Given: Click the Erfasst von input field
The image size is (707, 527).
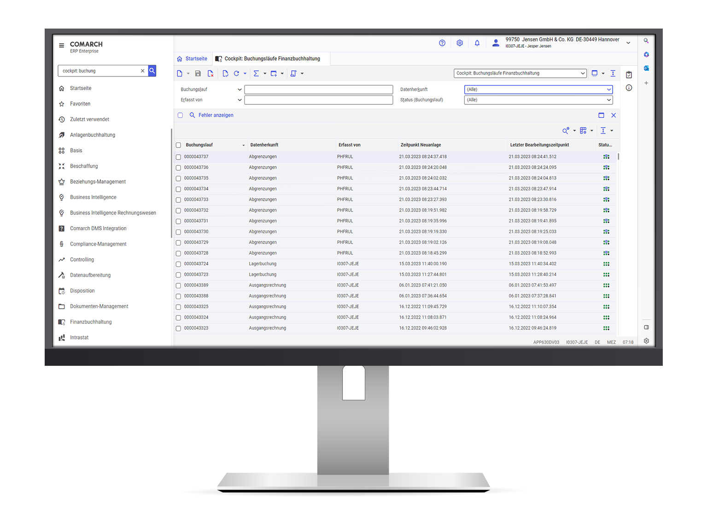Looking at the screenshot, I should (x=319, y=100).
